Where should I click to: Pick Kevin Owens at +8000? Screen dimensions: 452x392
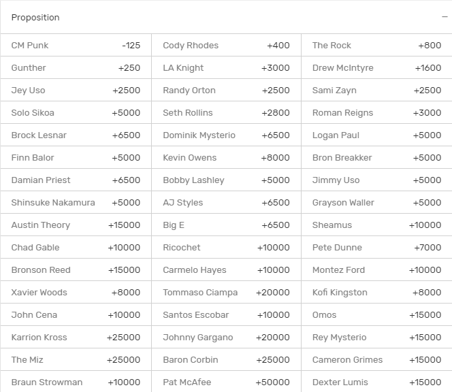(x=226, y=158)
